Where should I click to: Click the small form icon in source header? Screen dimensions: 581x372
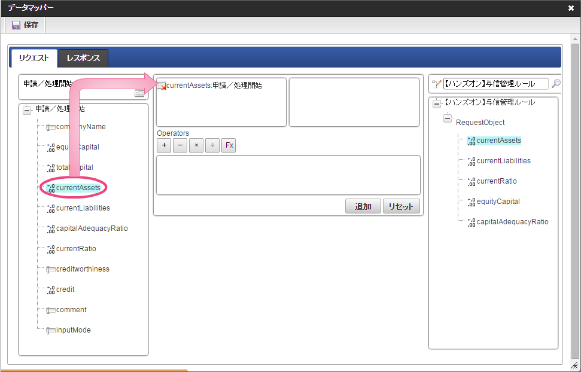[139, 93]
